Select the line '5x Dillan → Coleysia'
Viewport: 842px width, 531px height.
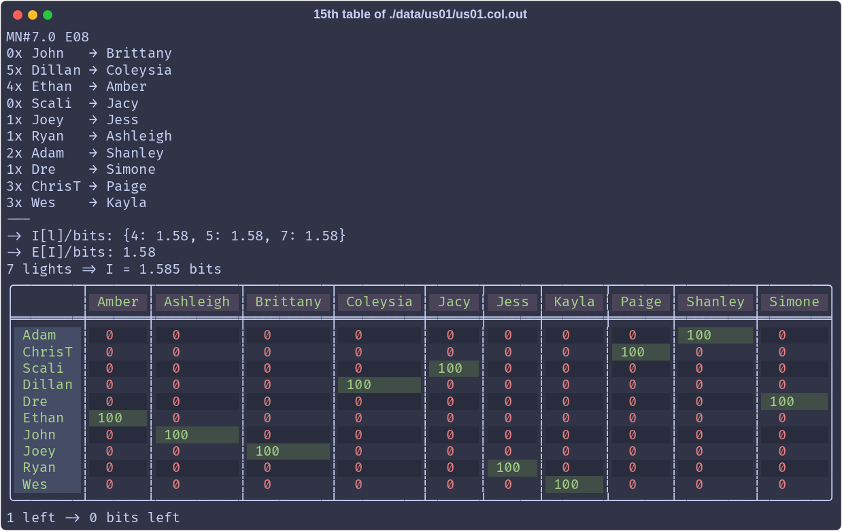89,70
